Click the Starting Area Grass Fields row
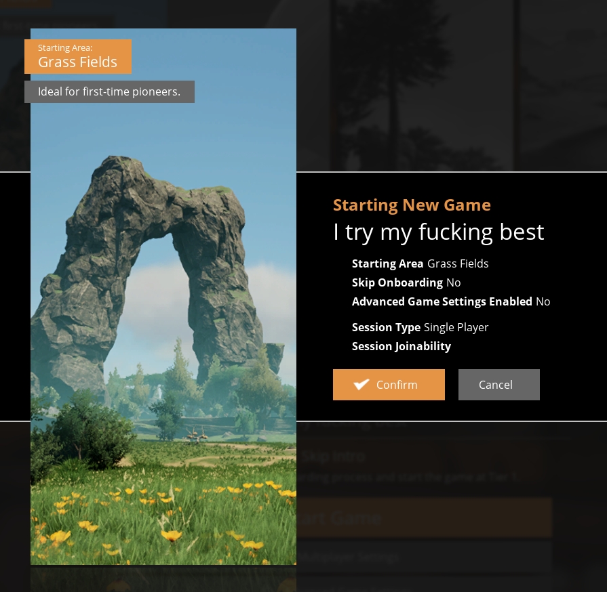The image size is (607, 592). [420, 263]
